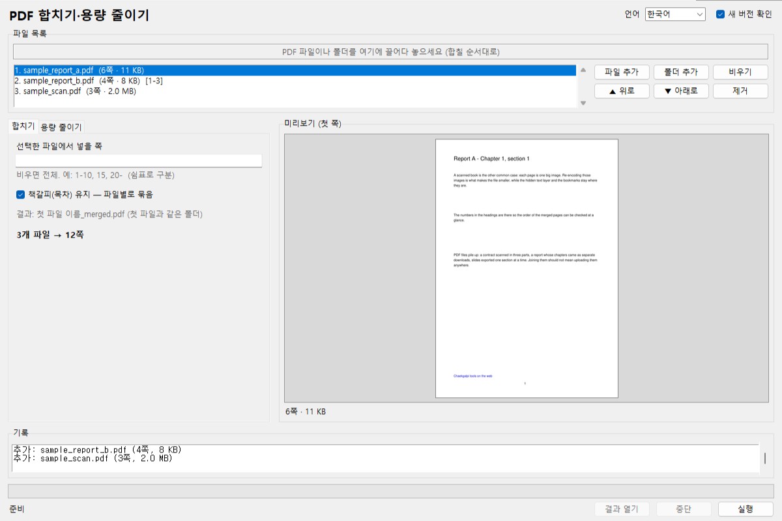Click the log panel scrollbar

point(765,458)
